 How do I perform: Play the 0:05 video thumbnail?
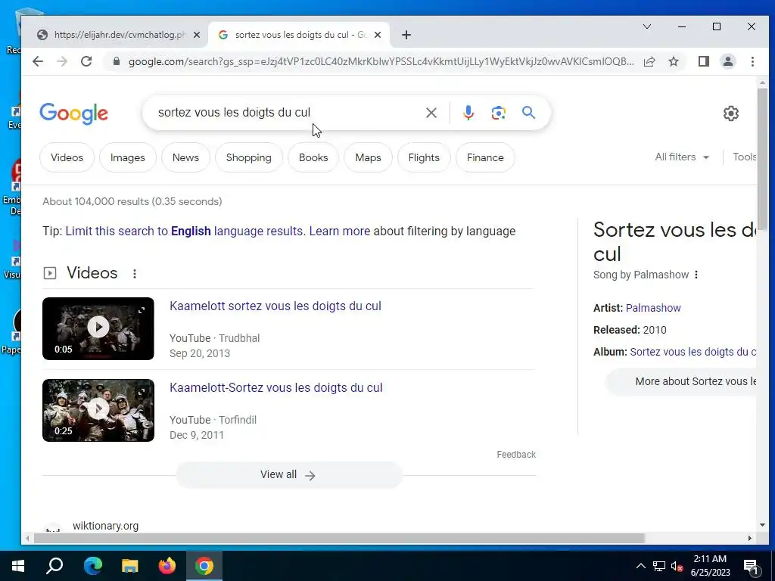[98, 328]
